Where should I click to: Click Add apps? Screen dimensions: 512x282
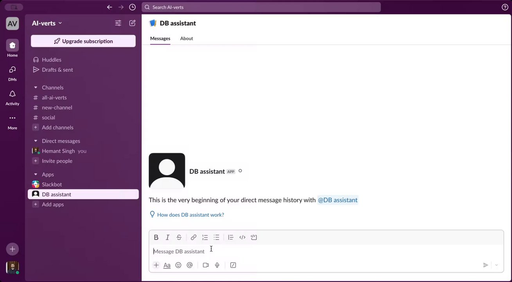click(83, 204)
